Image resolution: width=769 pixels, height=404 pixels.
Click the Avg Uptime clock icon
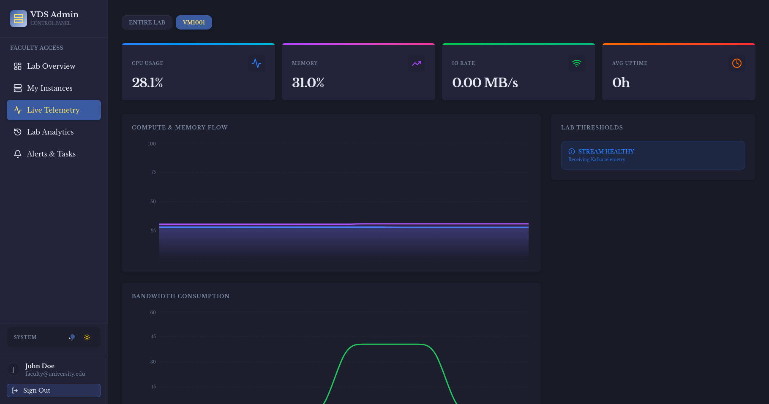pos(737,63)
